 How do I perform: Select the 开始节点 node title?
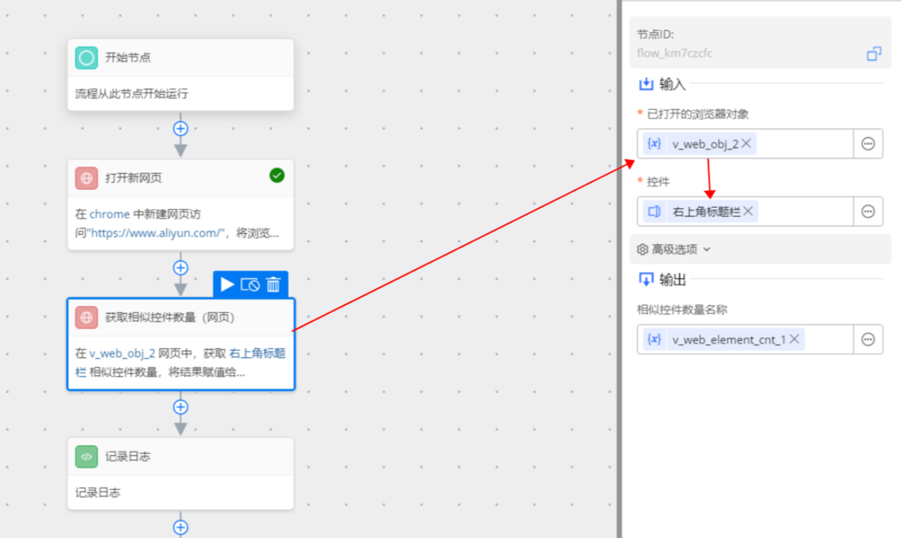click(x=128, y=58)
